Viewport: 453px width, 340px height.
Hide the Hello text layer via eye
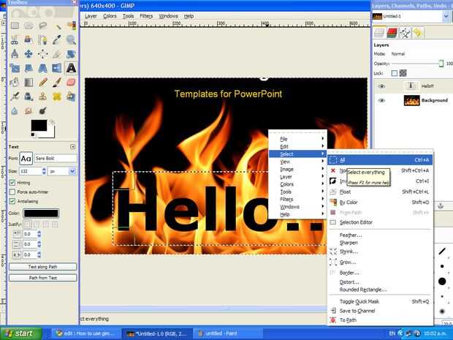[381, 86]
